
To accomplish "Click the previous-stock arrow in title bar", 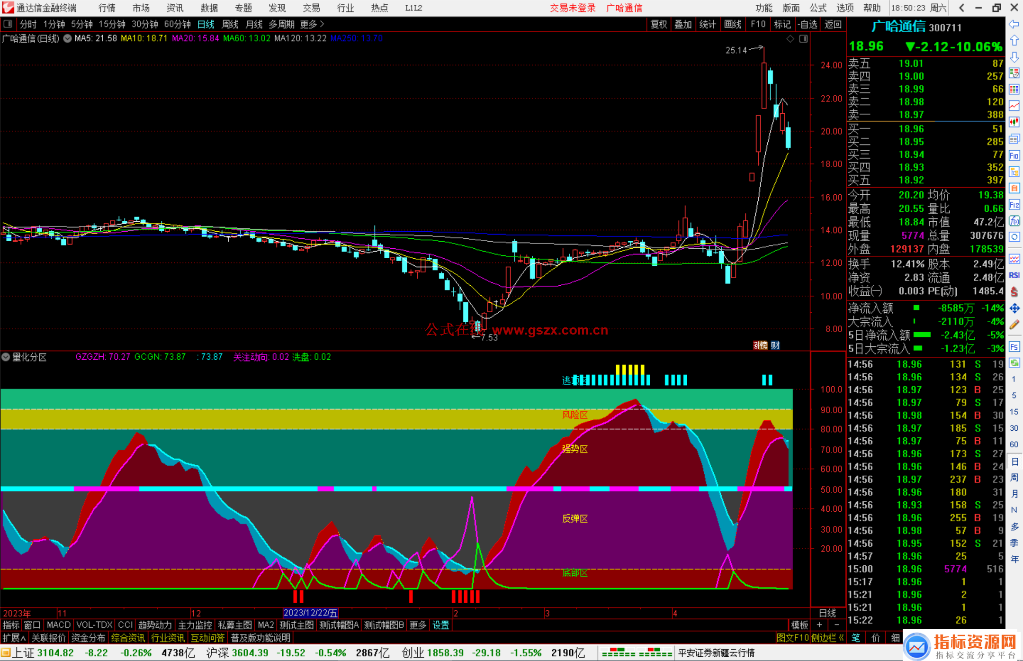I will coord(961,8).
